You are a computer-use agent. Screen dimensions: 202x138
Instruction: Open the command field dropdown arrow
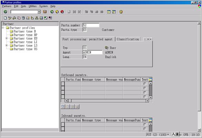39,12
